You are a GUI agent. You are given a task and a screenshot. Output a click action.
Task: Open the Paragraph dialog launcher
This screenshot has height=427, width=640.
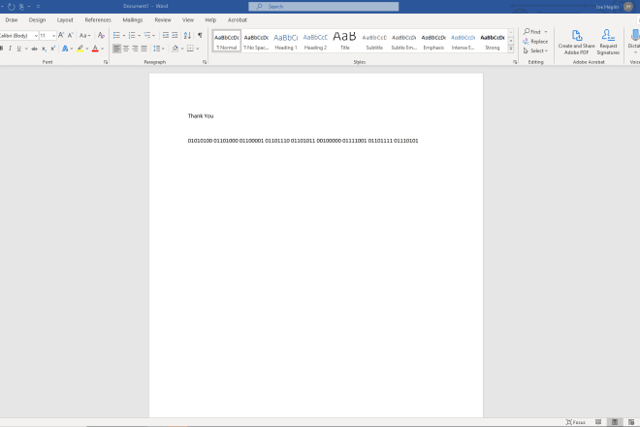point(205,62)
